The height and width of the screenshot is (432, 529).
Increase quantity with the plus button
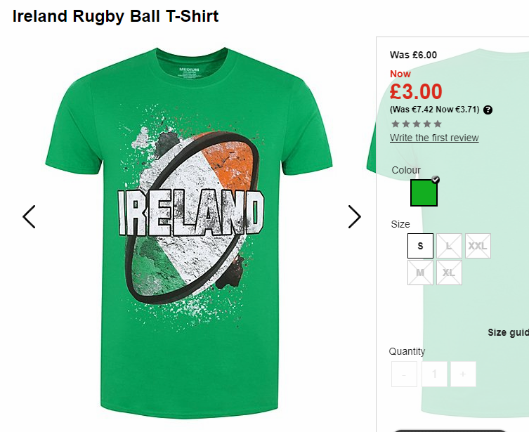(463, 374)
